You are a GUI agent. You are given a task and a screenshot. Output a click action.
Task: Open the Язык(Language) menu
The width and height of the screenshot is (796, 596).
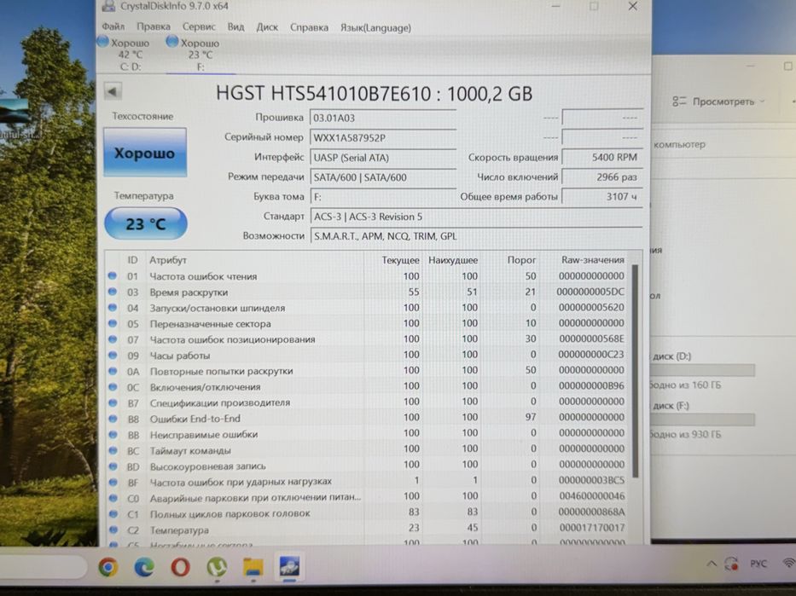click(x=375, y=28)
